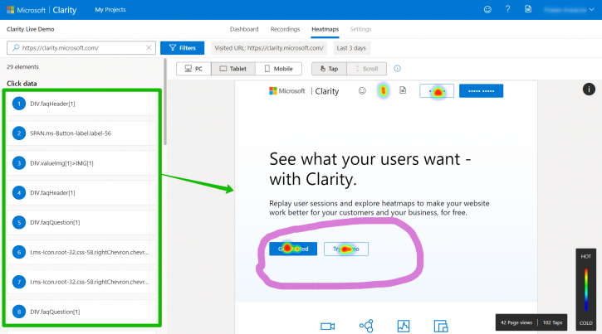This screenshot has height=334, width=602.
Task: Click the video camera icon in preview
Action: [327, 326]
